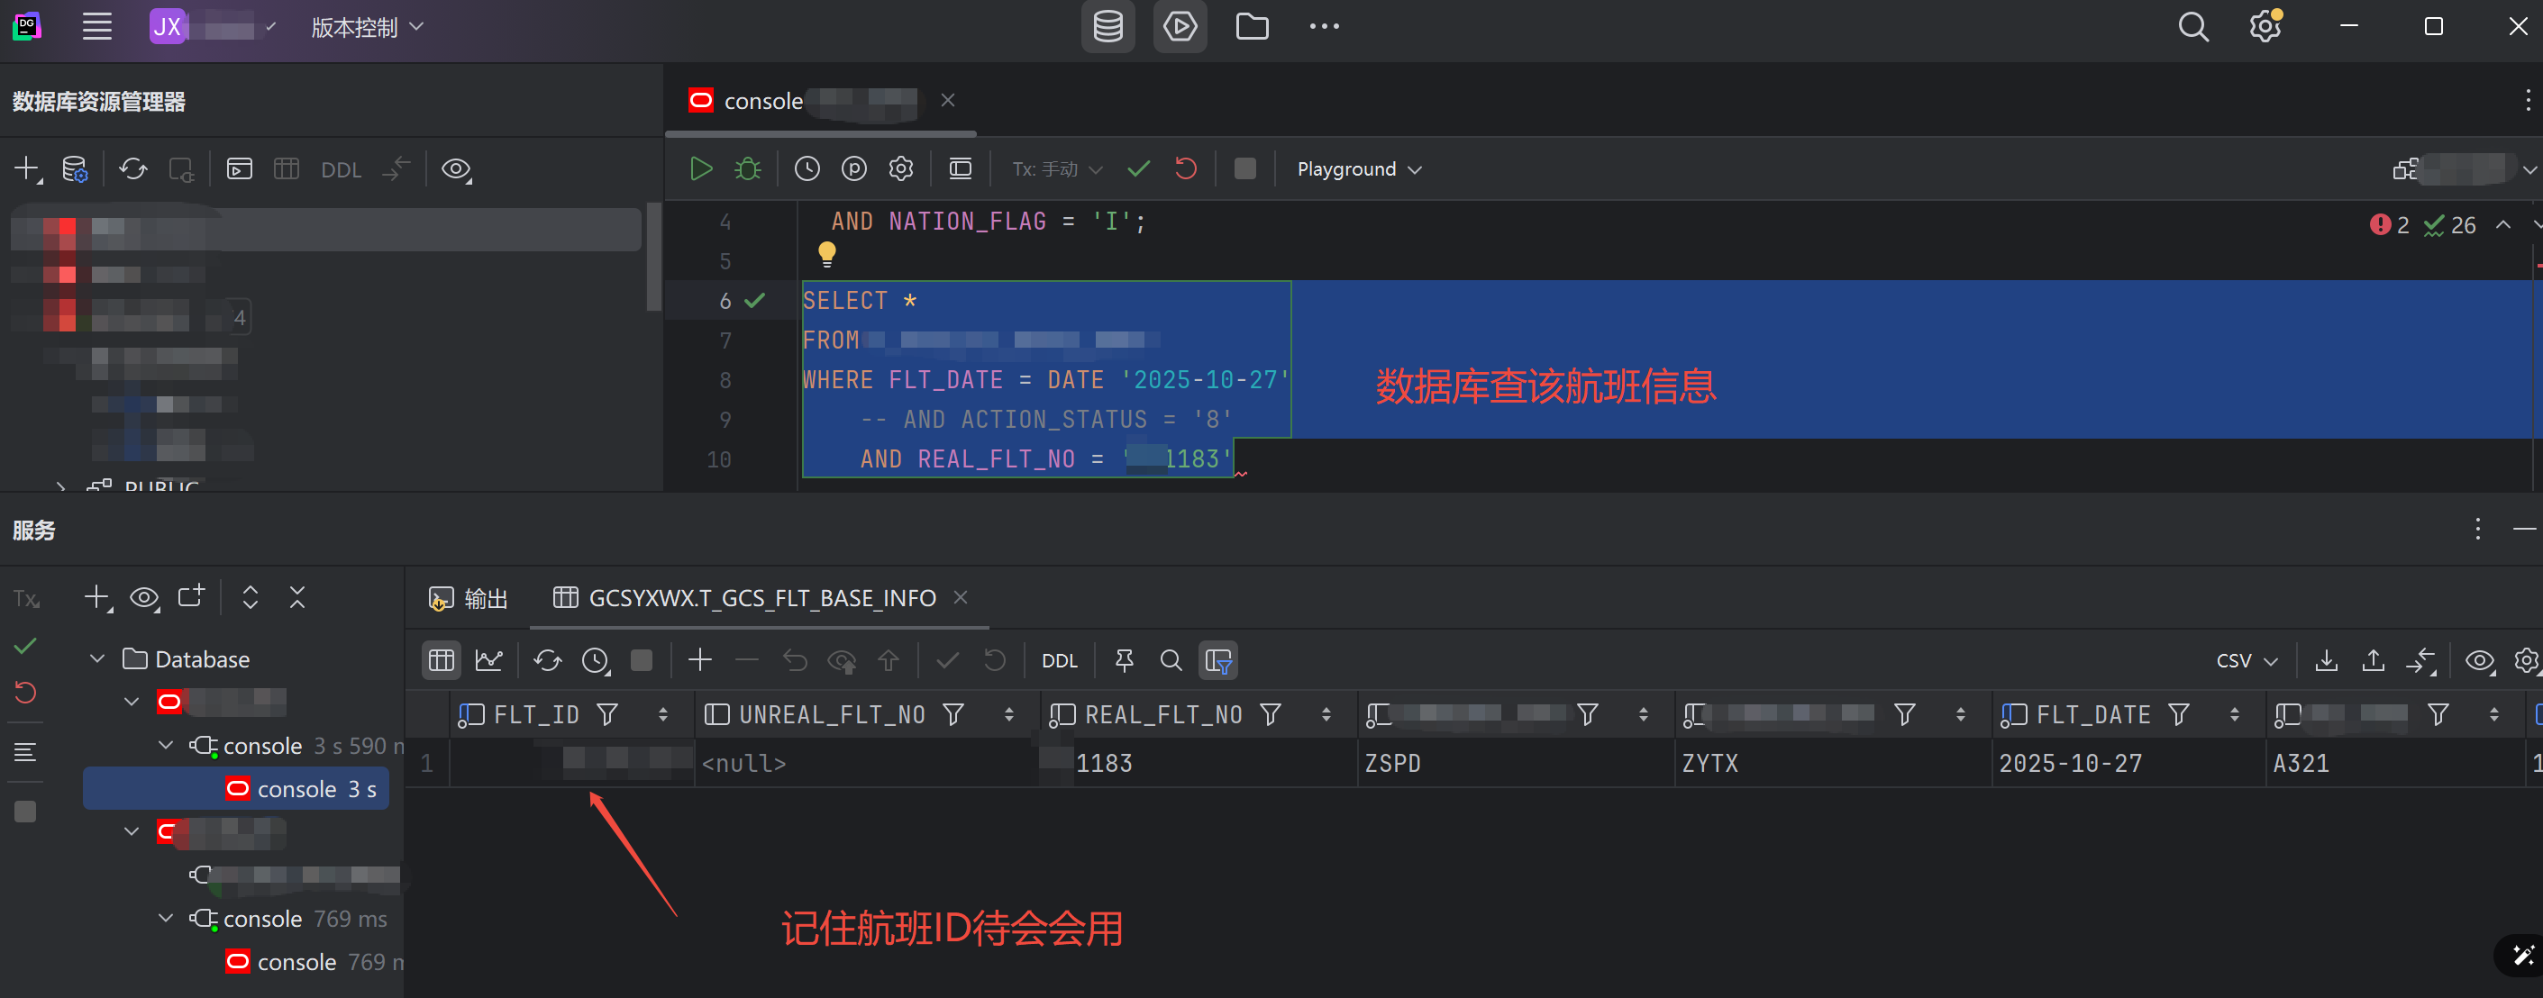This screenshot has width=2543, height=998.
Task: Click the DDL button in results toolbar
Action: coord(1059,659)
